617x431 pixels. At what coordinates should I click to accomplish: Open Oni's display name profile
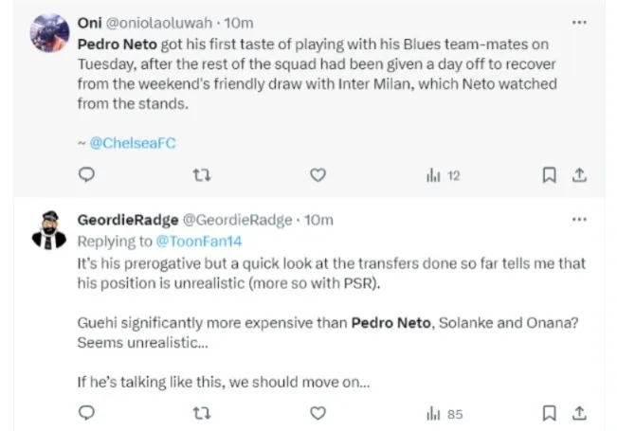point(90,20)
